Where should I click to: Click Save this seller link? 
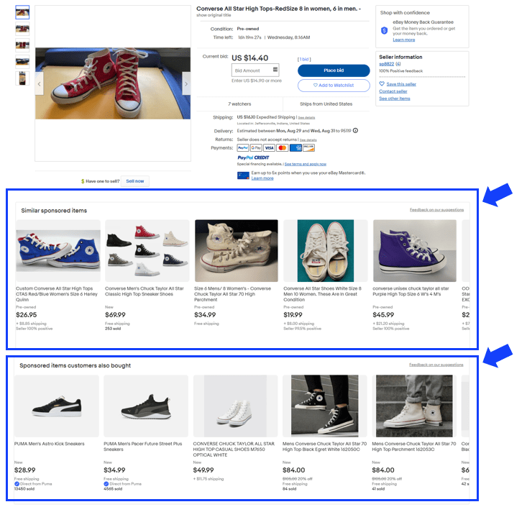[x=401, y=84]
